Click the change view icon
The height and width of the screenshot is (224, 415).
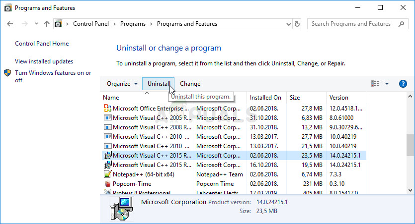[x=375, y=84]
